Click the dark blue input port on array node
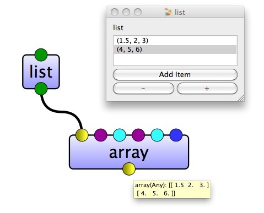Screen dimensions: 264x213 (x=176, y=135)
